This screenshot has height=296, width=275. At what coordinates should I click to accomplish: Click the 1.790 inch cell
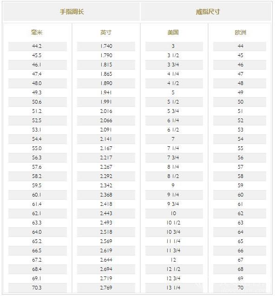106,55
